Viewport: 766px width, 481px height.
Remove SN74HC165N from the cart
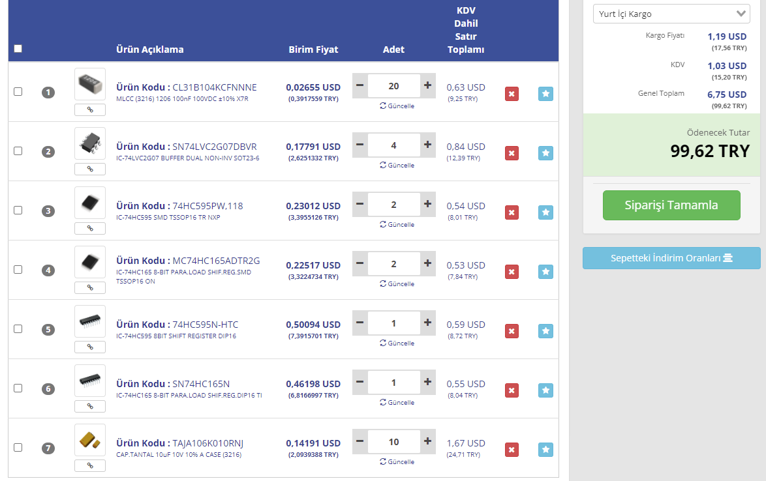pyautogui.click(x=512, y=390)
